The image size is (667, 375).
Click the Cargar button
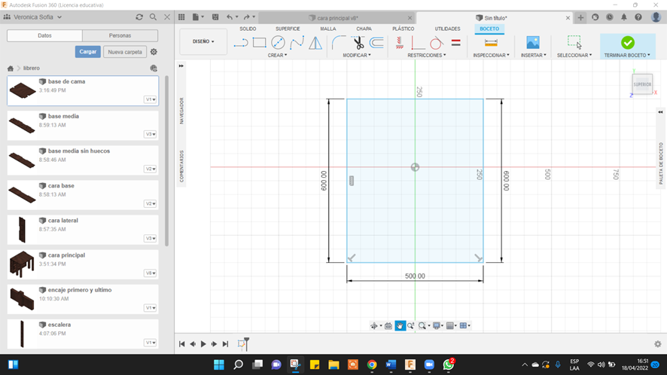(x=87, y=51)
